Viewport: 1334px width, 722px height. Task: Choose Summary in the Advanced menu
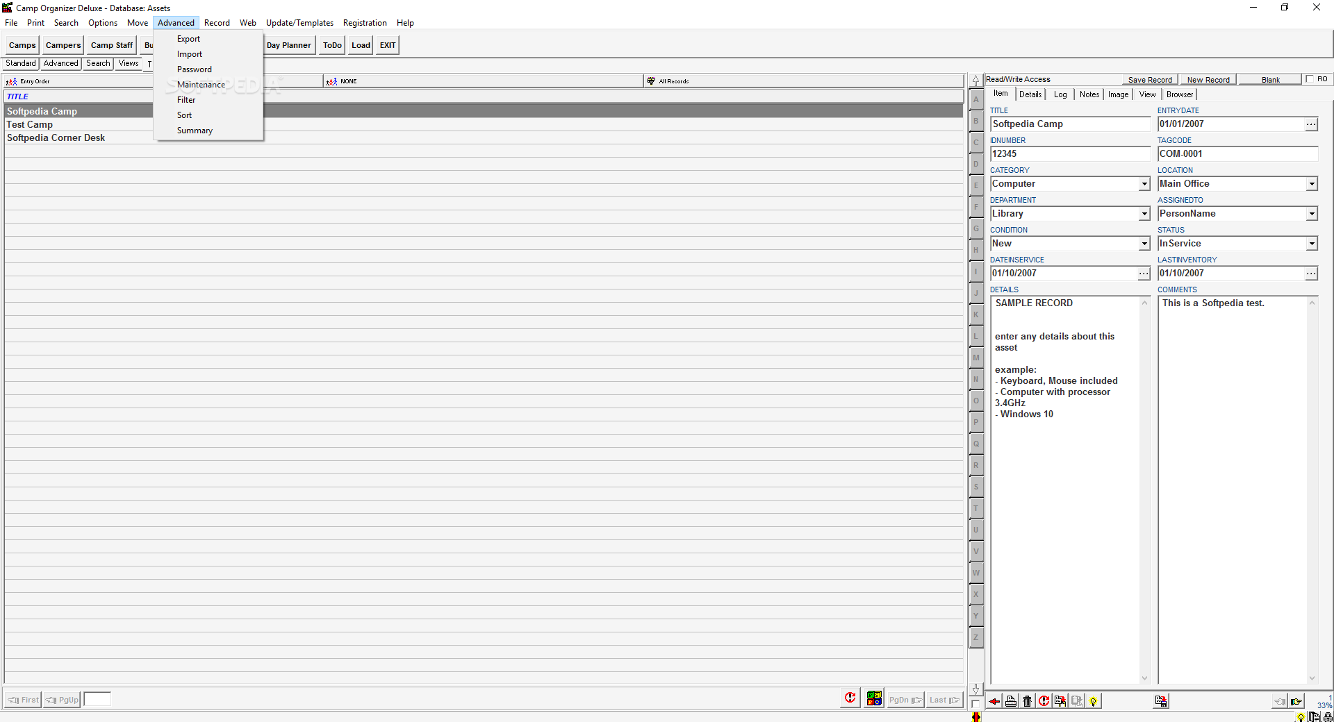point(208,131)
